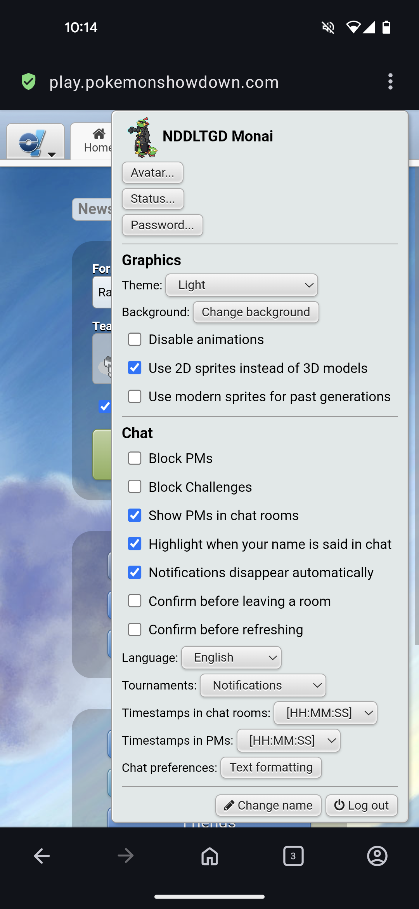Tap the browser home icon

(x=209, y=856)
